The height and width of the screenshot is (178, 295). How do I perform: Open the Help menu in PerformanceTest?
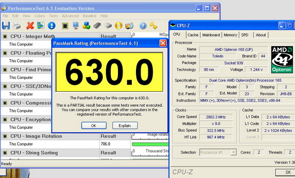(104, 16)
